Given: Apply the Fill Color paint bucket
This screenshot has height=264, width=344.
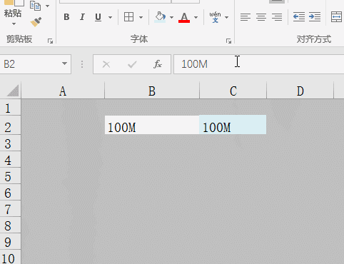Looking at the screenshot, I should pos(160,17).
